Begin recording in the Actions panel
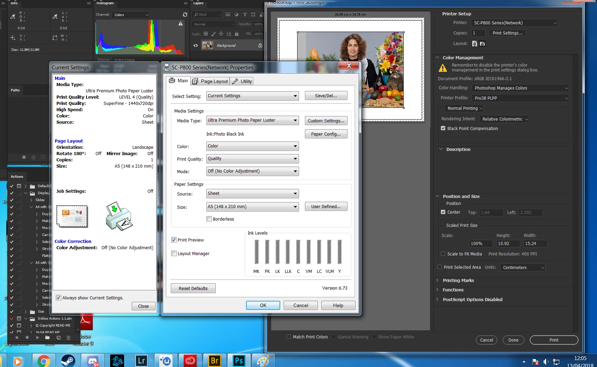597x367 pixels. [x=27, y=337]
